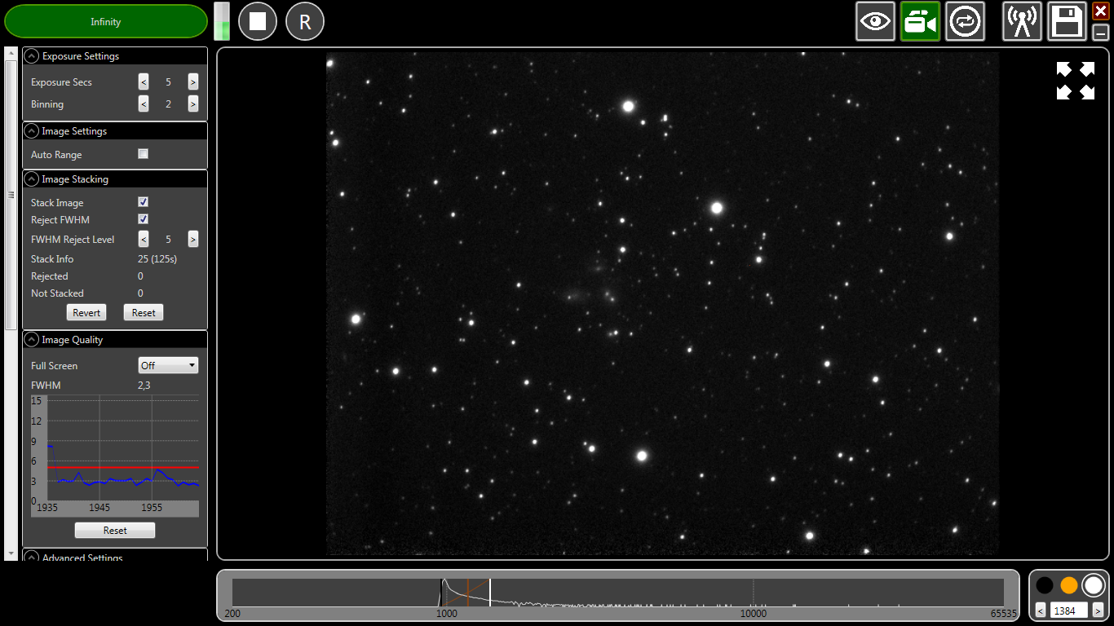Toggle the Reject FWHM checkbox
Image resolution: width=1114 pixels, height=626 pixels.
pyautogui.click(x=144, y=219)
